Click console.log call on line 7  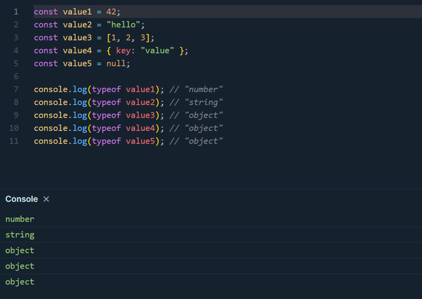[x=60, y=89]
